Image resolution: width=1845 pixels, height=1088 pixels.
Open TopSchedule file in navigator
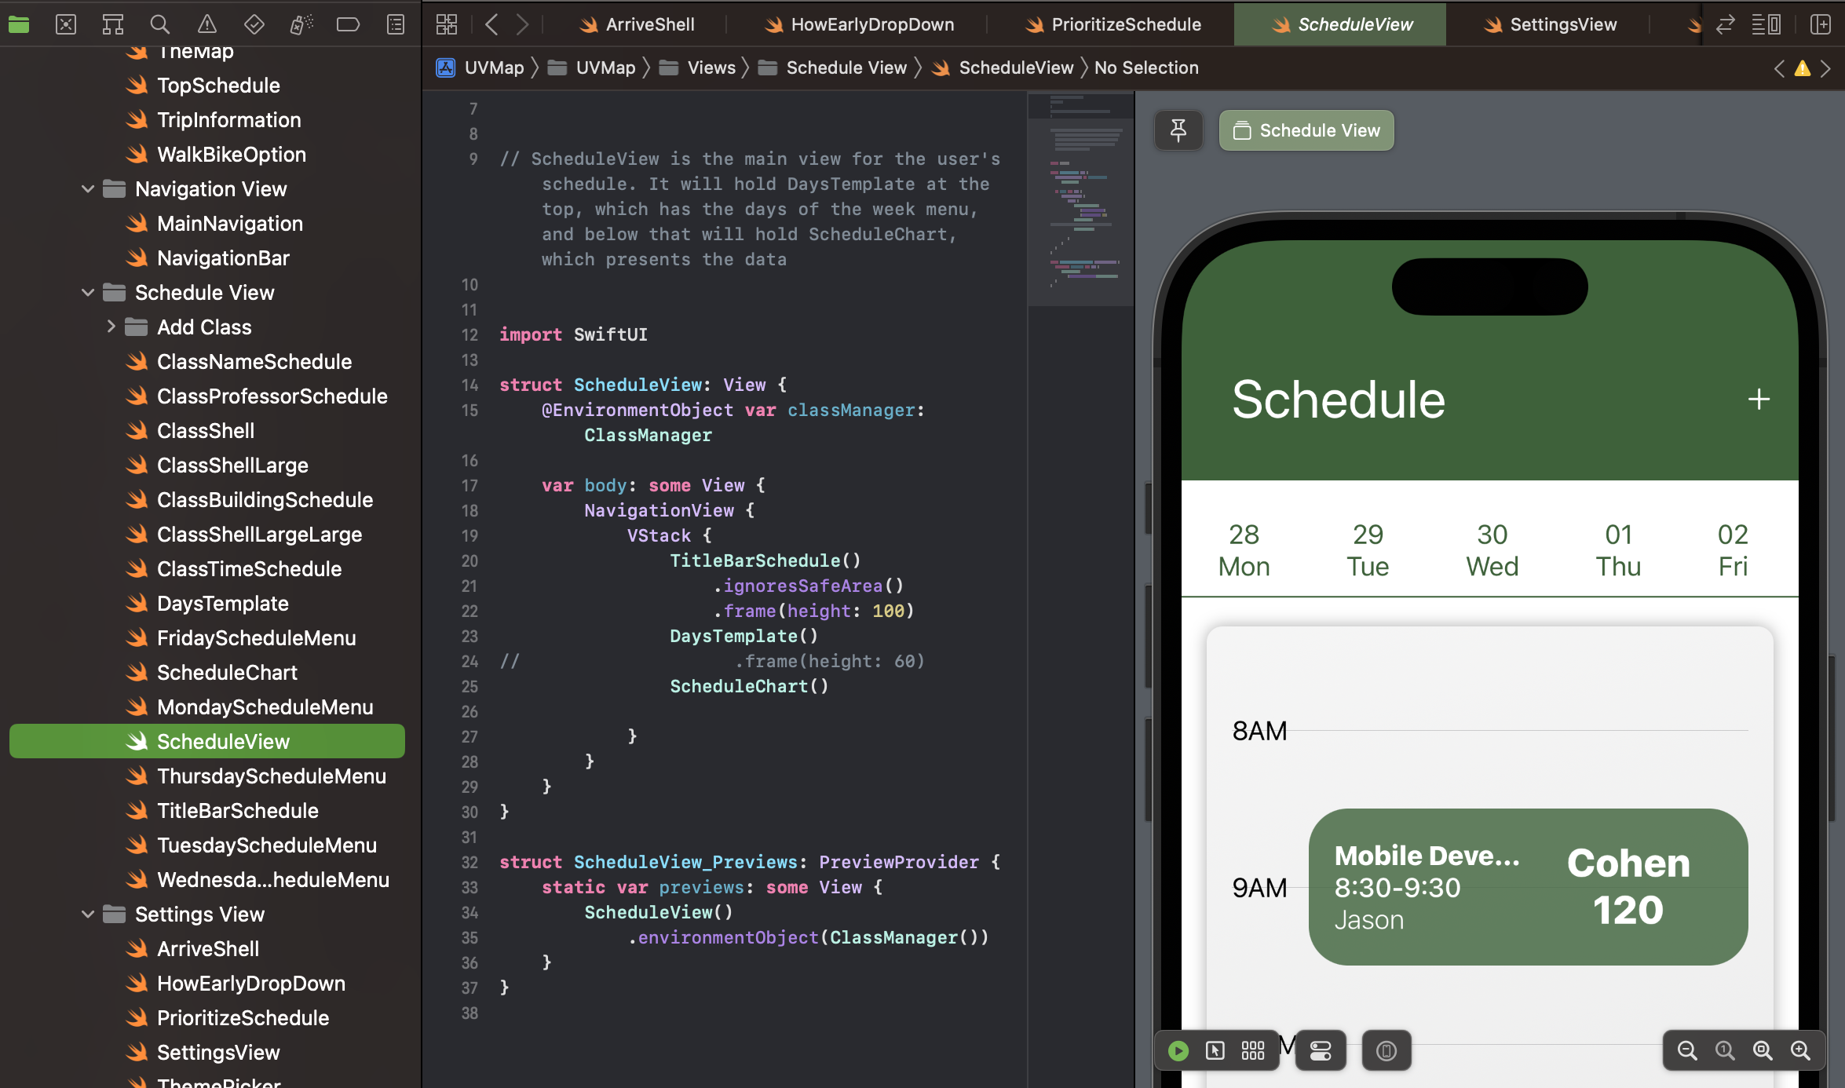click(x=218, y=86)
